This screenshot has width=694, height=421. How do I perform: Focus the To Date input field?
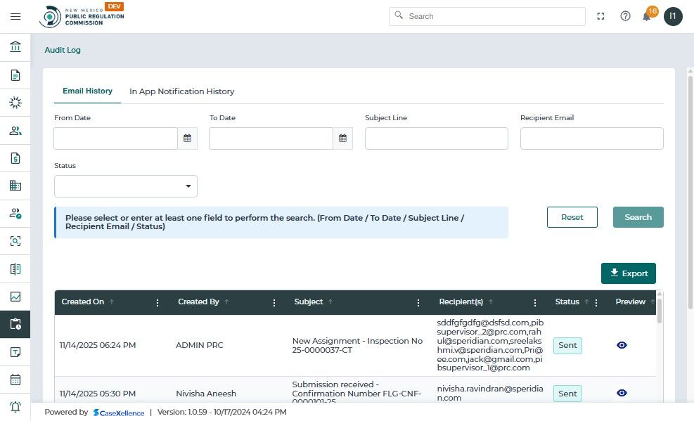(x=271, y=138)
